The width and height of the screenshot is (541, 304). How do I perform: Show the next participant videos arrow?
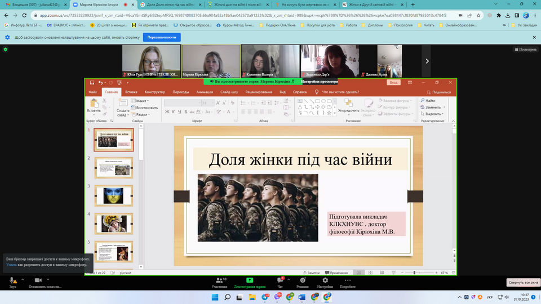(427, 61)
